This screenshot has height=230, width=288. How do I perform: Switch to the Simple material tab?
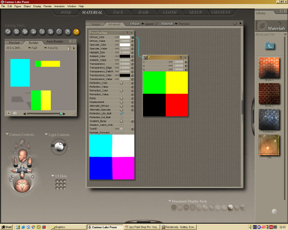pyautogui.click(x=96, y=24)
